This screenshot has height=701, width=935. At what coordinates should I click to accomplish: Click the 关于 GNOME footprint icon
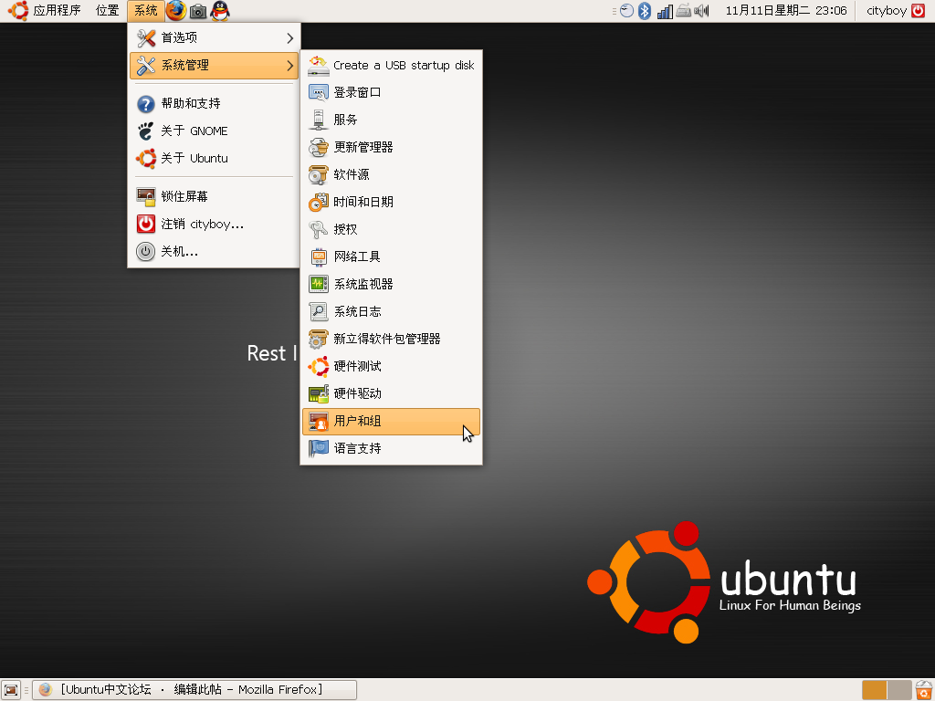click(146, 131)
